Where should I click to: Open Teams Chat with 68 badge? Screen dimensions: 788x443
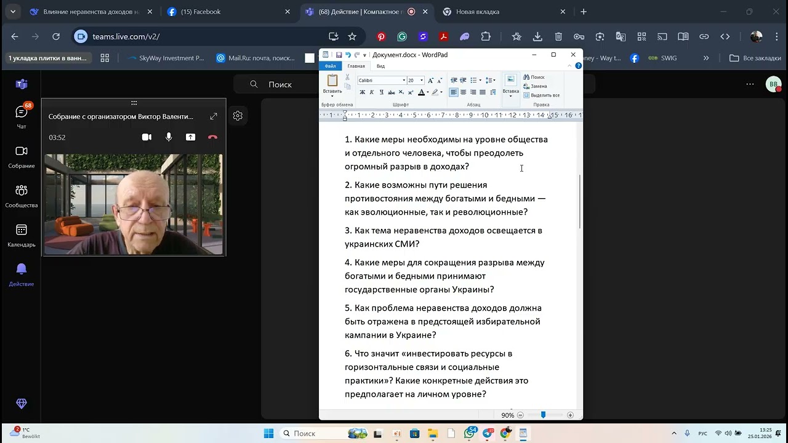pyautogui.click(x=22, y=116)
